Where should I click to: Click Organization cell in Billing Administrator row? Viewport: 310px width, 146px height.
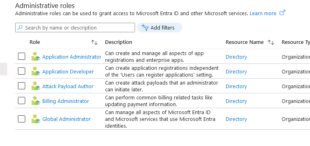click(296, 101)
